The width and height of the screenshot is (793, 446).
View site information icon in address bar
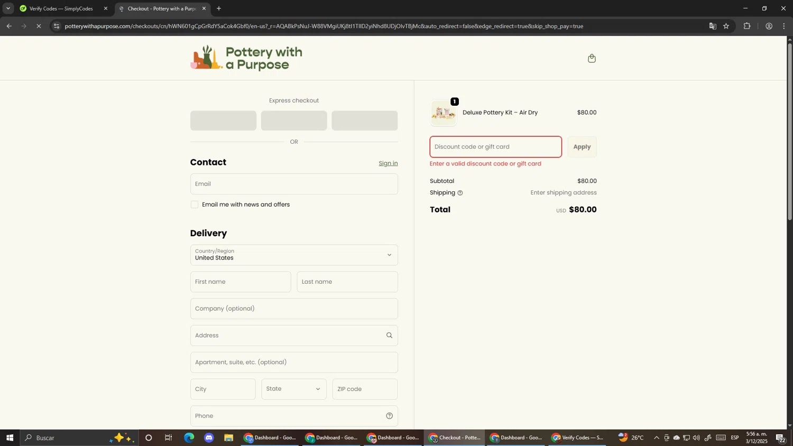click(57, 26)
